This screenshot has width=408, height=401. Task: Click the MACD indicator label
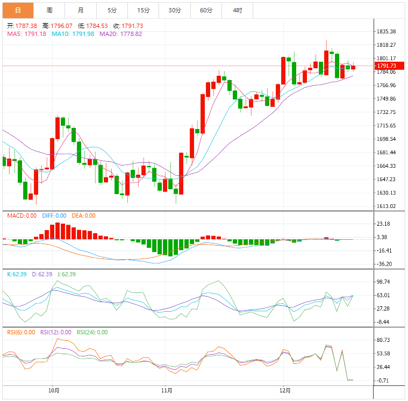pyautogui.click(x=22, y=216)
